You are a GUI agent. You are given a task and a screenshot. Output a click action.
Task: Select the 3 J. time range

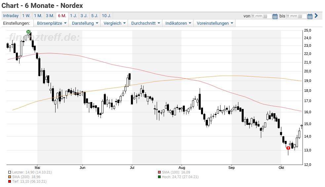point(84,16)
